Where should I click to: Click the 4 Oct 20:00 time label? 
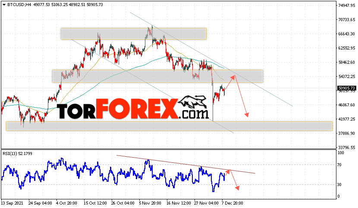coord(67,203)
